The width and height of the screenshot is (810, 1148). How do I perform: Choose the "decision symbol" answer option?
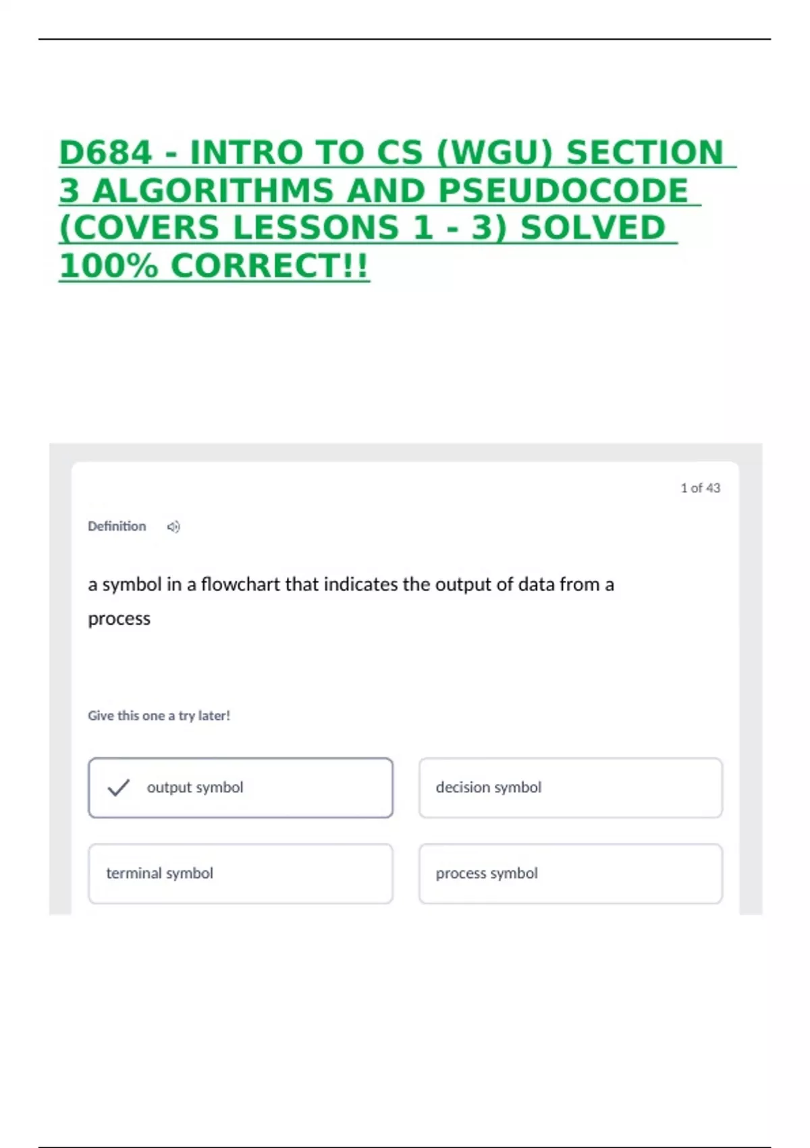pyautogui.click(x=570, y=787)
